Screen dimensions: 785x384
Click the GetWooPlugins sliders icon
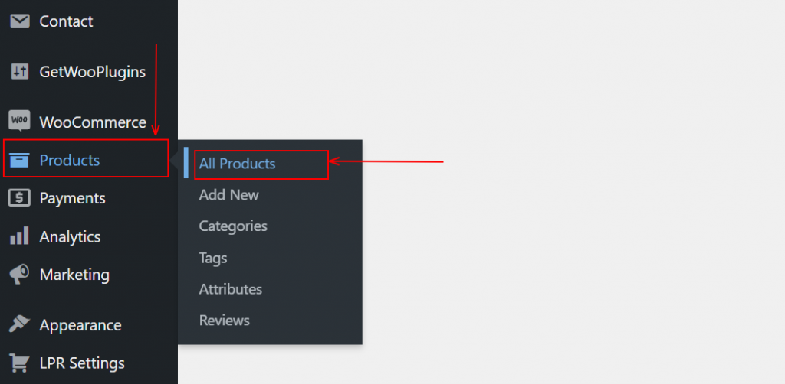19,72
